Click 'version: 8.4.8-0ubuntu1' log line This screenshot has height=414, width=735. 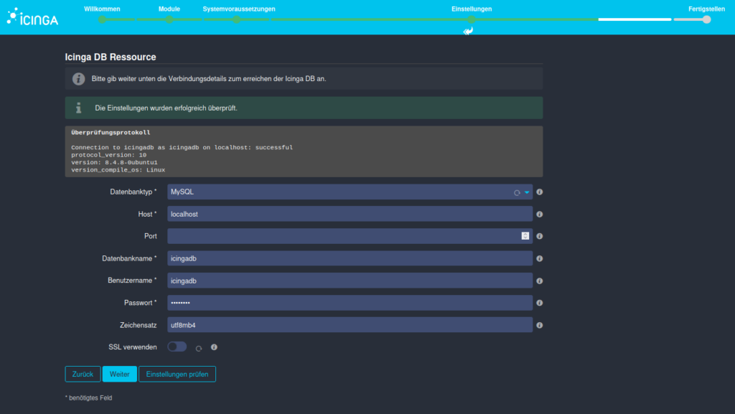point(114,162)
